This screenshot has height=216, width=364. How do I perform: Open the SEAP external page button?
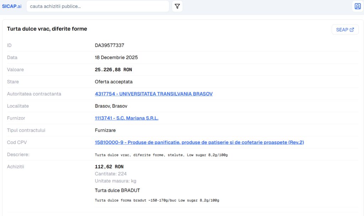345,30
